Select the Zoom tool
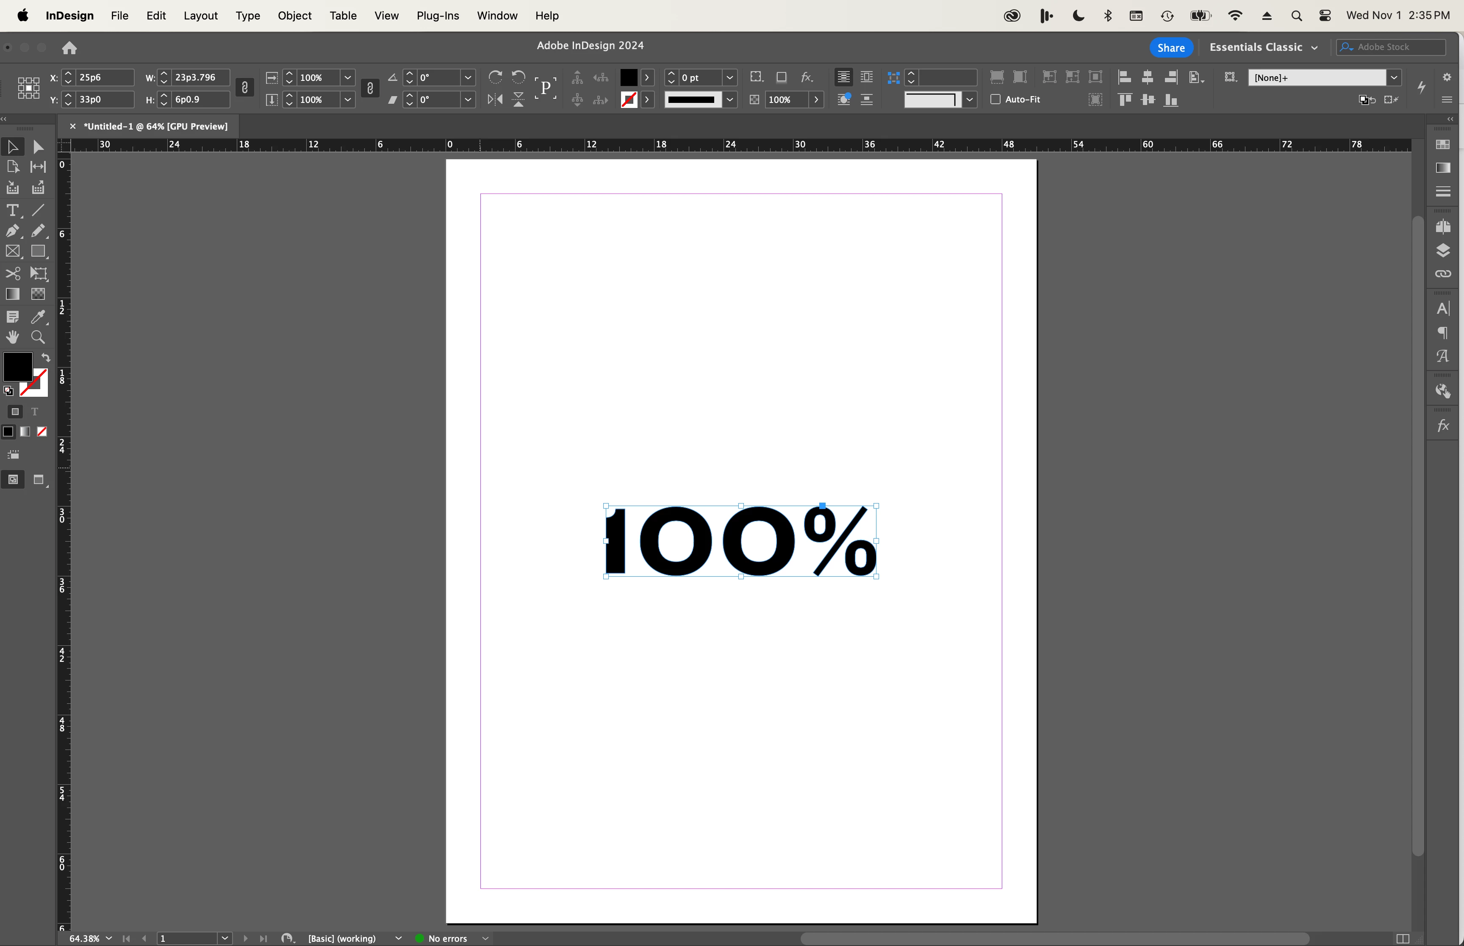This screenshot has width=1464, height=946. coord(38,337)
